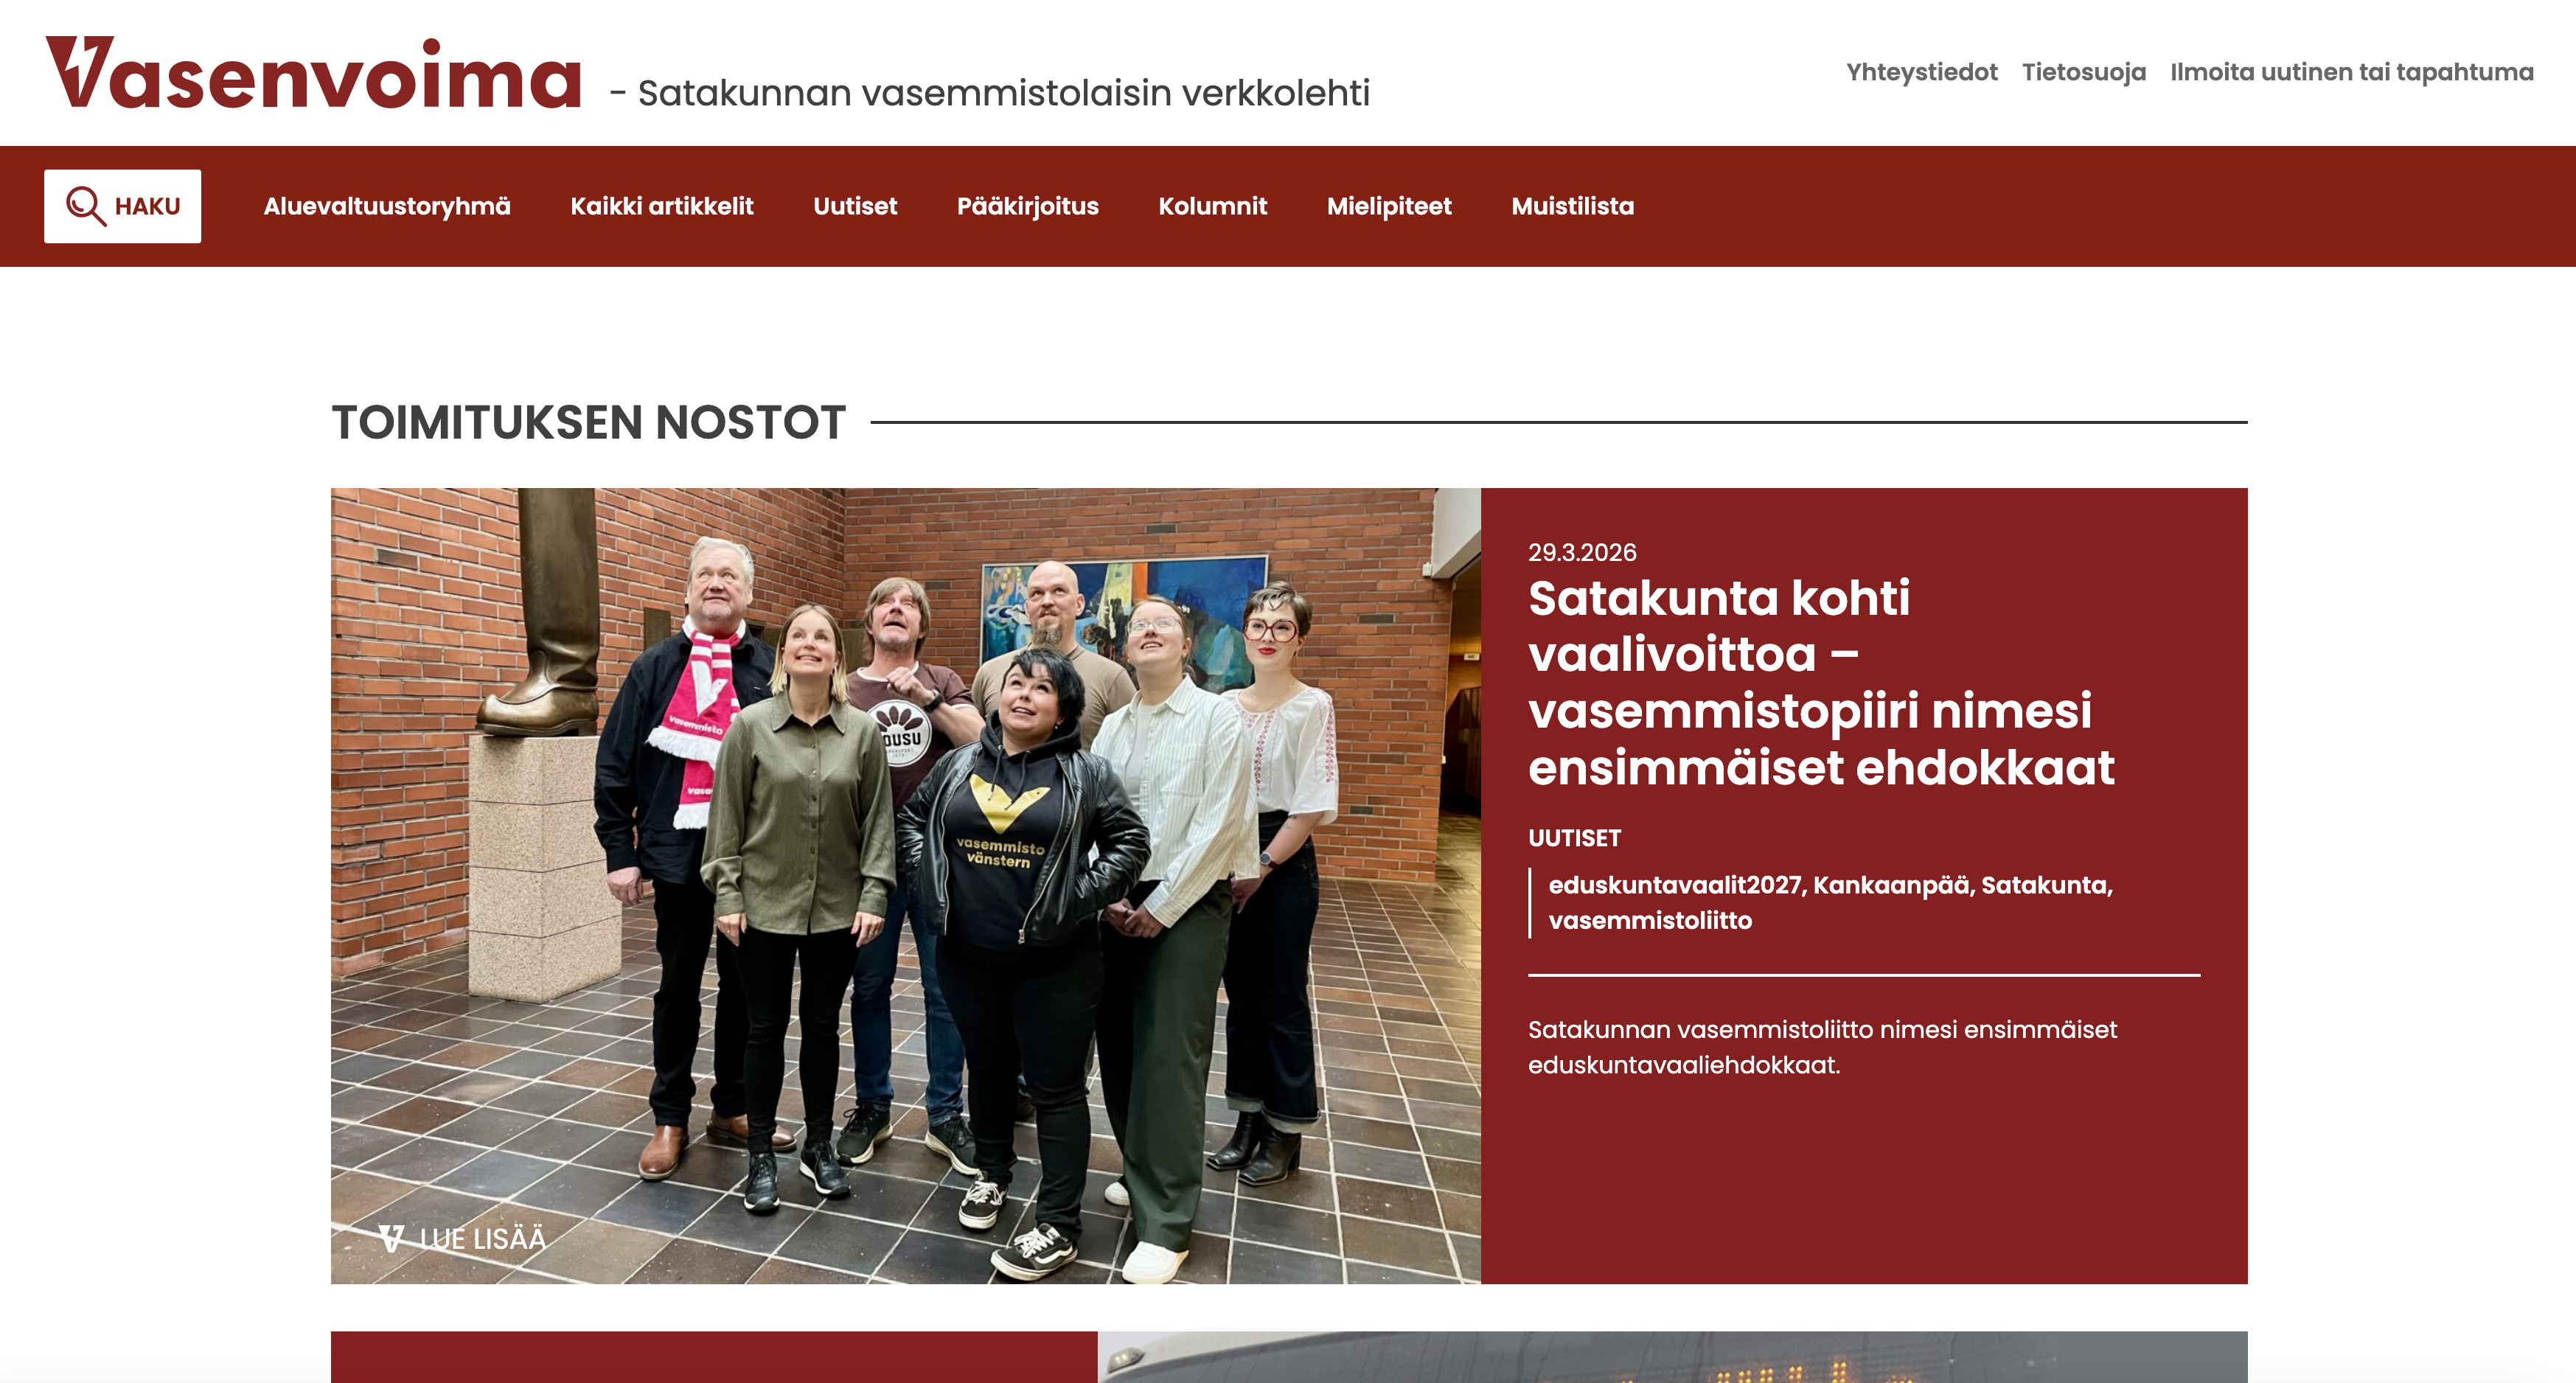This screenshot has width=2576, height=1383.
Task: Open the vasemmistoliitto tag
Action: pyautogui.click(x=1650, y=920)
